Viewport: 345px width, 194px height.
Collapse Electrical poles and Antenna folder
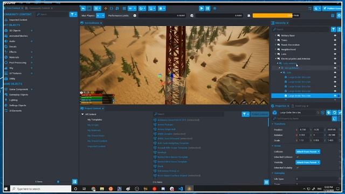[275, 59]
